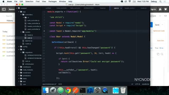Click the Bulk Edit link in Postman
The width and height of the screenshot is (169, 95).
point(161,41)
